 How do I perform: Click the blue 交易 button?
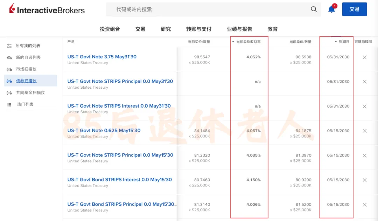(354, 9)
